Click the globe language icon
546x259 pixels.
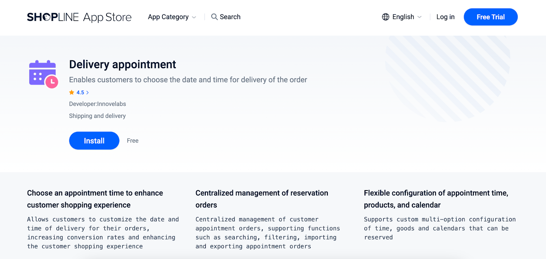tap(386, 17)
